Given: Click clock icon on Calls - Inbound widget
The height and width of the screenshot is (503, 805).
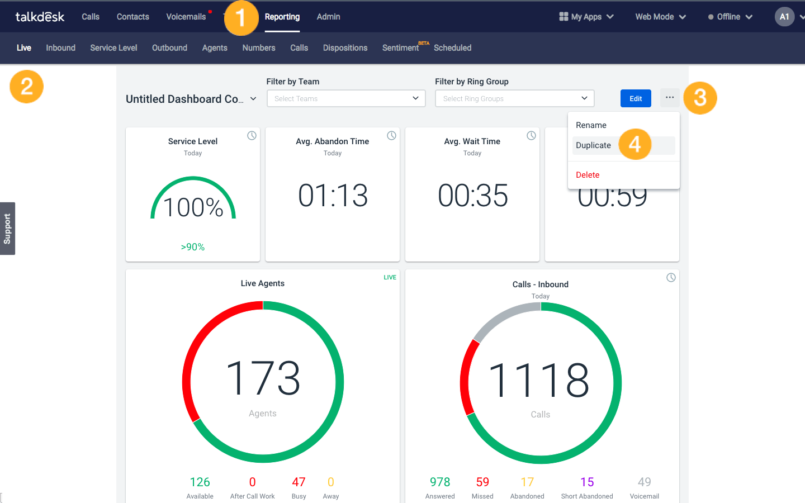Looking at the screenshot, I should point(671,278).
